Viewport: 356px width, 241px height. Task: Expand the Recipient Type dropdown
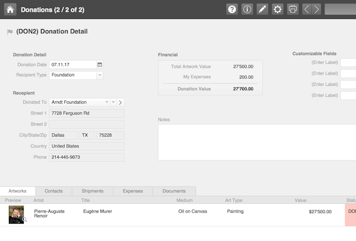pos(99,75)
